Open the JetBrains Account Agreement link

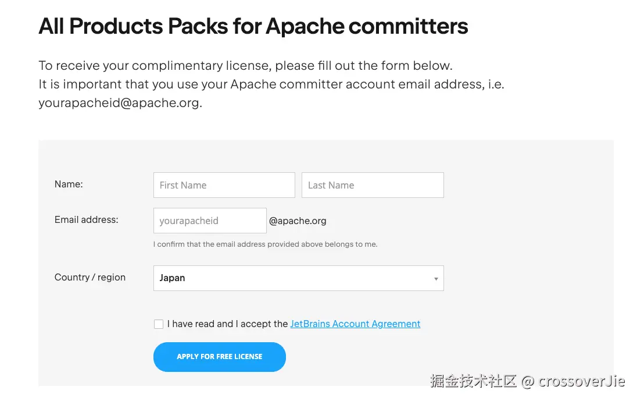(x=355, y=324)
